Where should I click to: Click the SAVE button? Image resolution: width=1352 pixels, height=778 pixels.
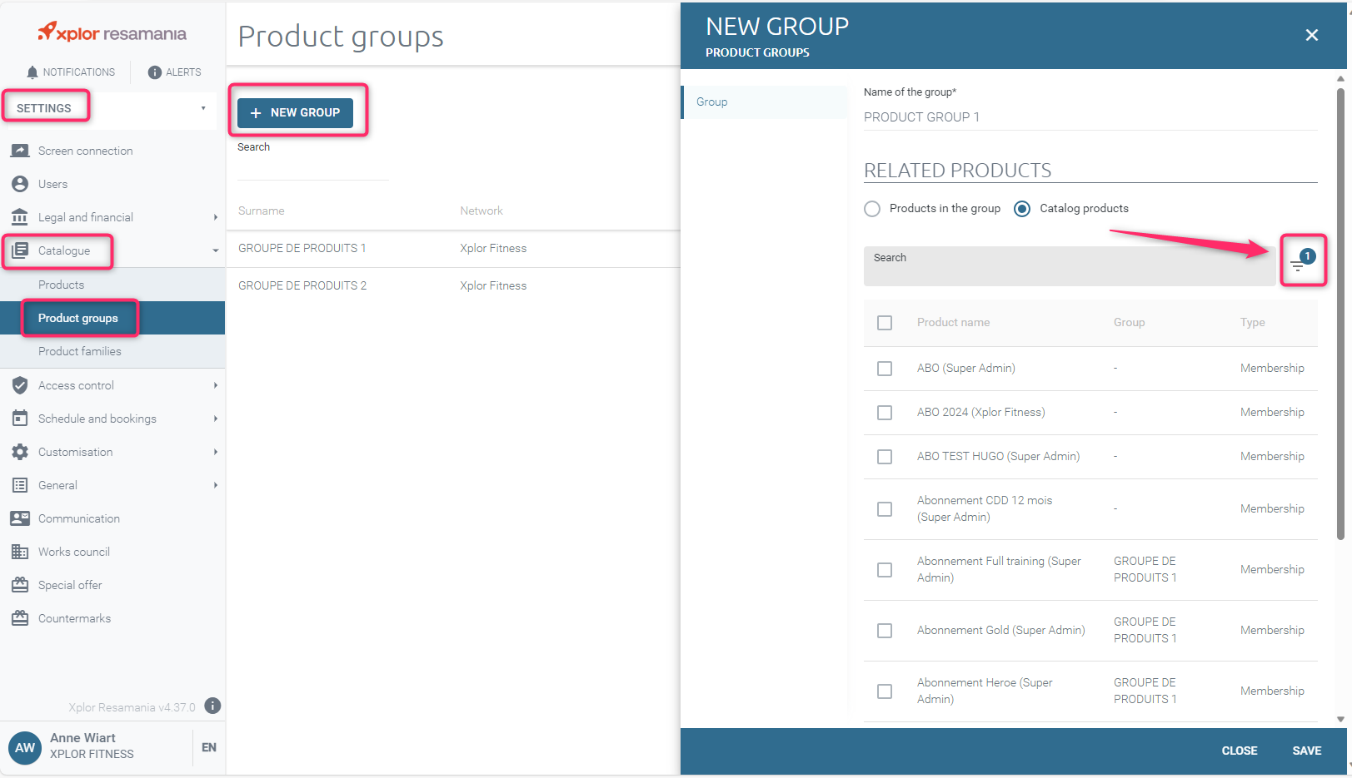1306,751
